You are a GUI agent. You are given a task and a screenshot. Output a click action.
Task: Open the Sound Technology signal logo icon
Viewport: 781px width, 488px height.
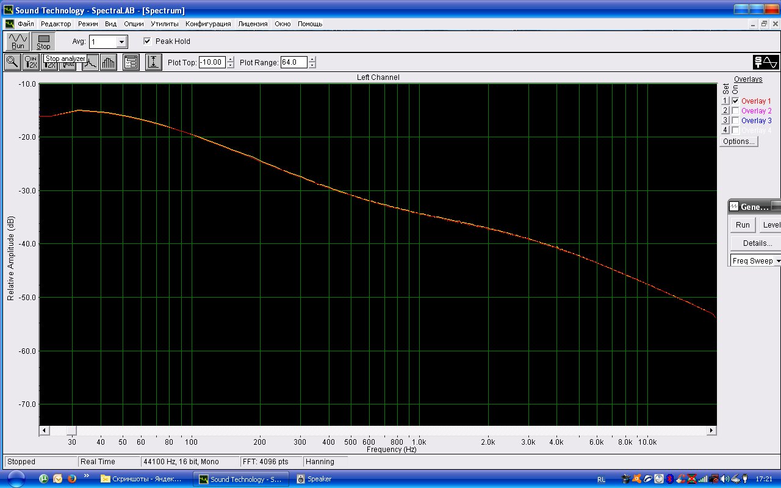766,62
